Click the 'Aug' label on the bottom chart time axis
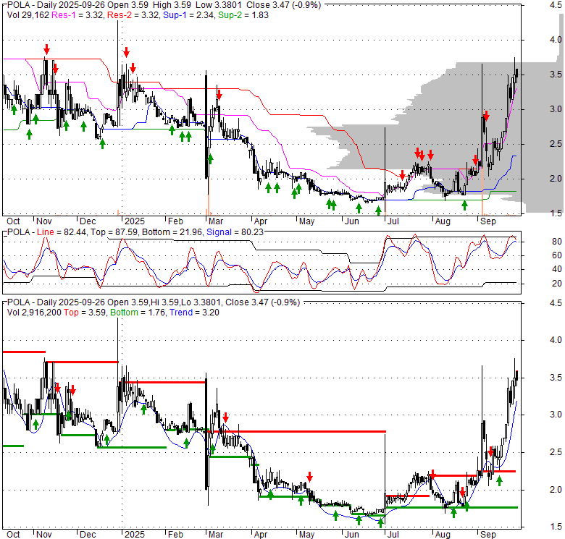The image size is (565, 539). (x=443, y=535)
